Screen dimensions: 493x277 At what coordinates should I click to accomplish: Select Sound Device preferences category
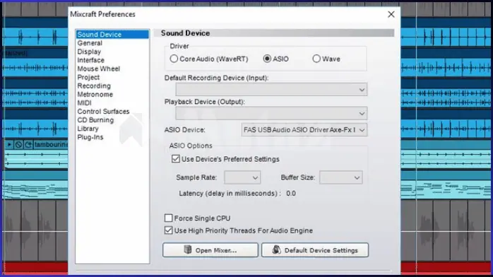[112, 34]
